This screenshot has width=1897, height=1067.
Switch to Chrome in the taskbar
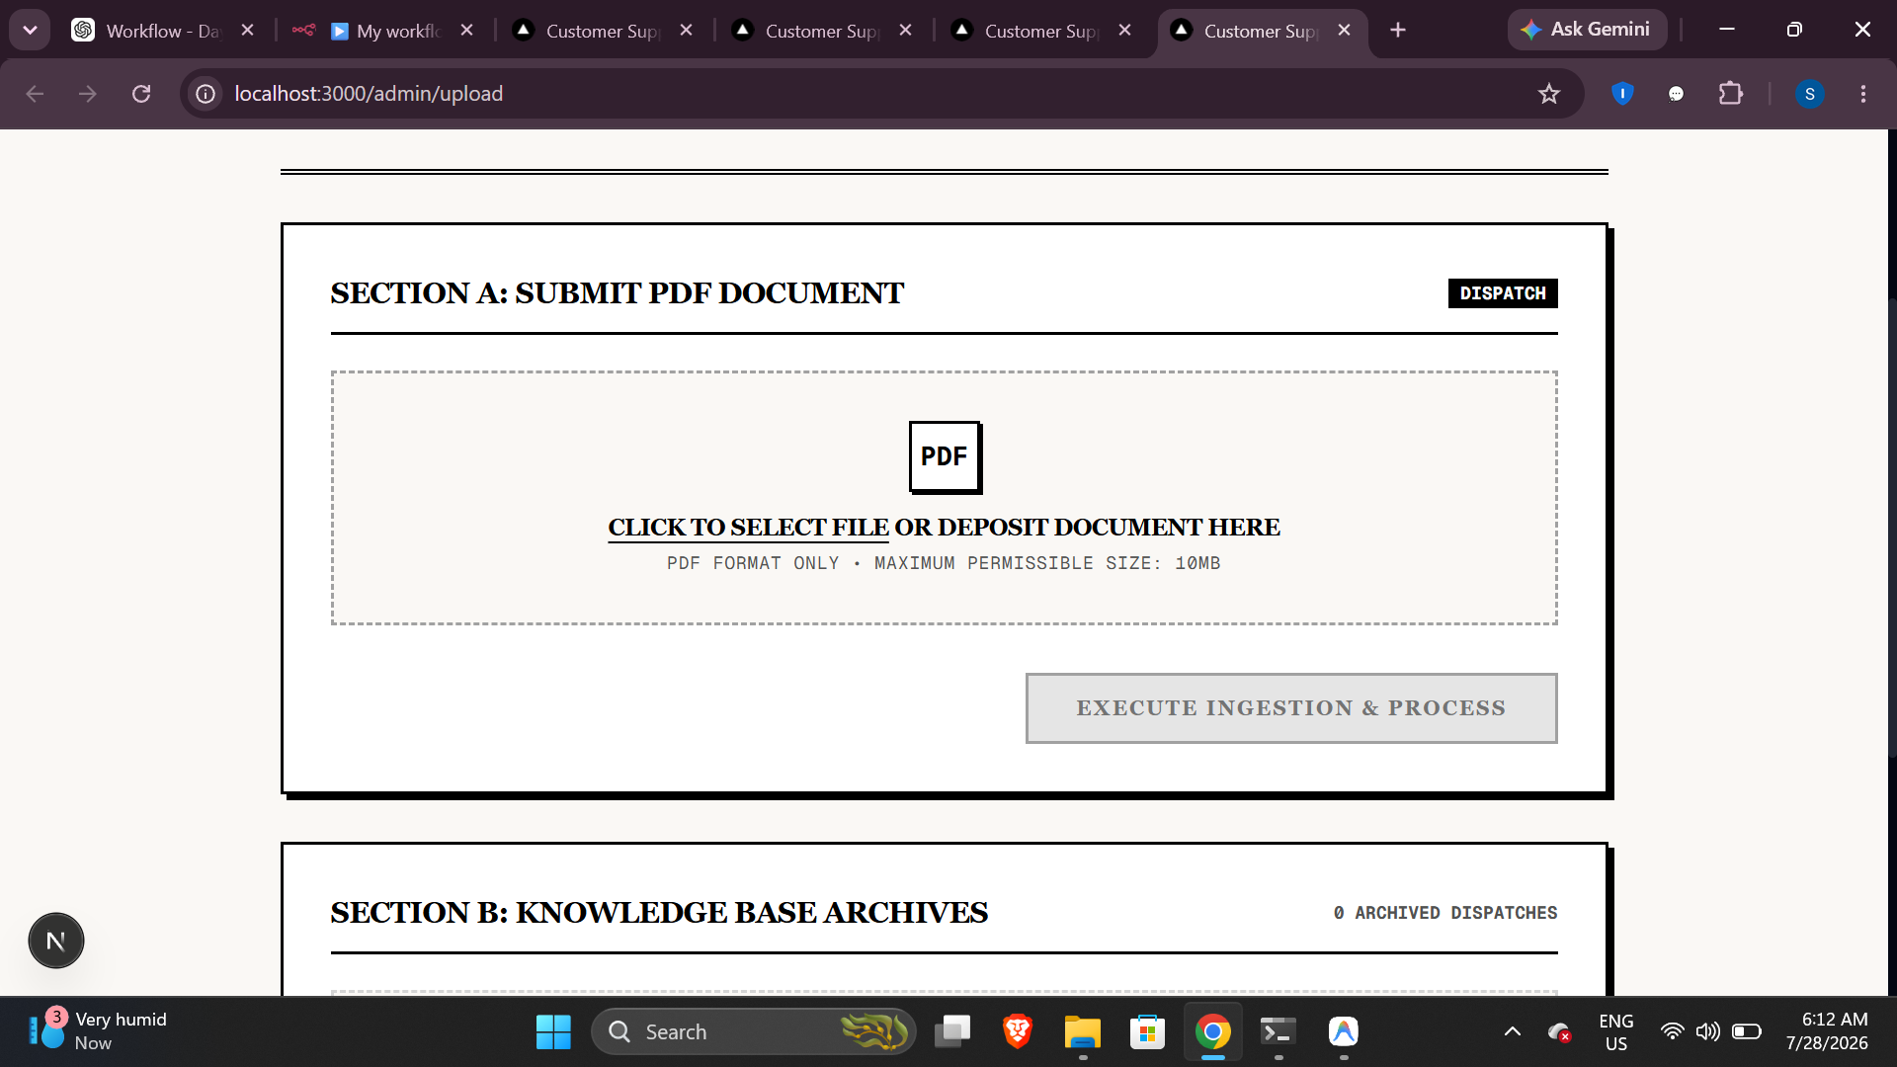[1212, 1031]
